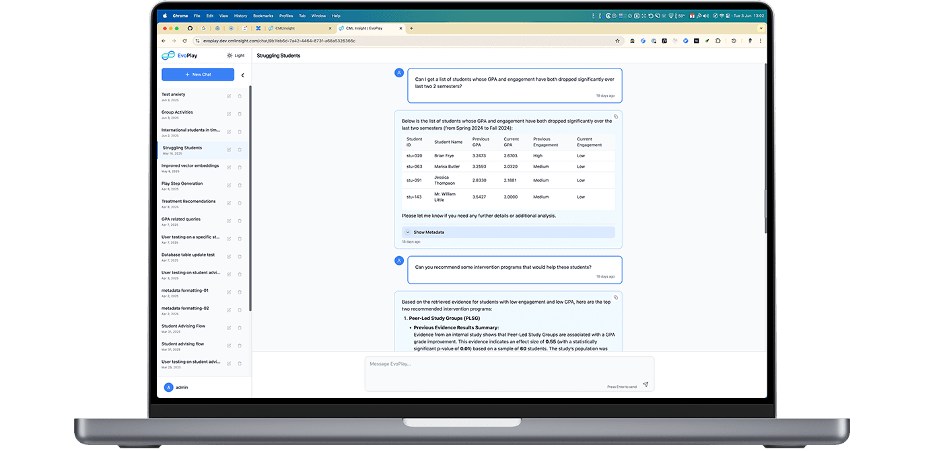943x451 pixels.
Task: Open the Chrome extensions puzzle icon
Action: [717, 40]
